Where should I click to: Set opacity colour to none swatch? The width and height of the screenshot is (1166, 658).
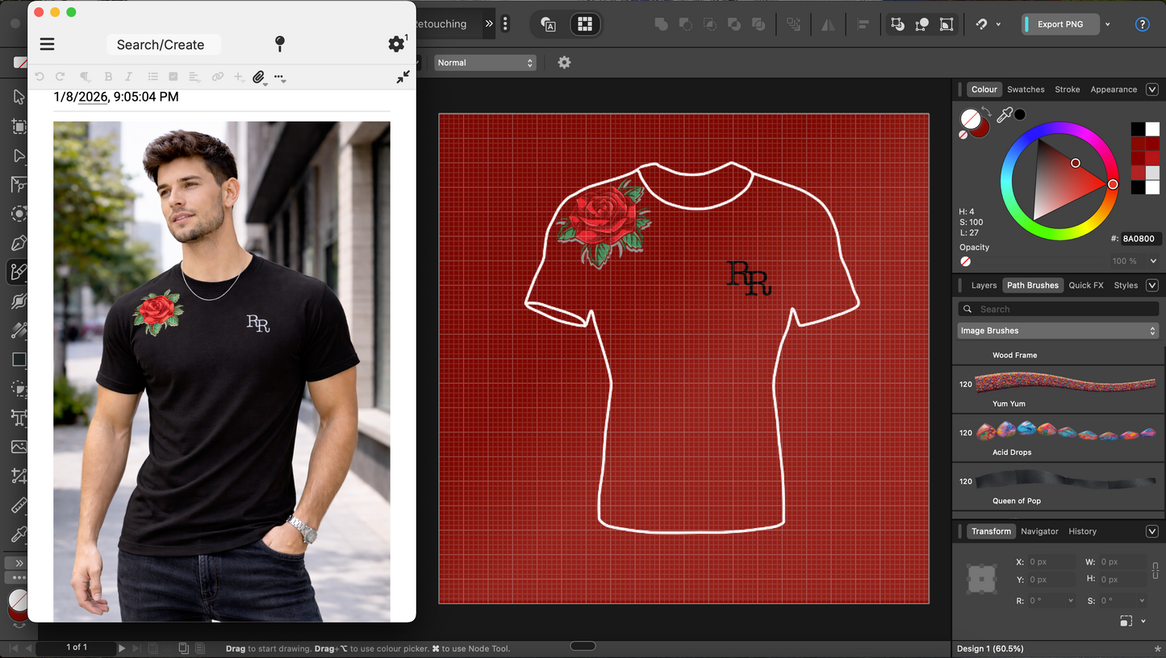tap(965, 261)
